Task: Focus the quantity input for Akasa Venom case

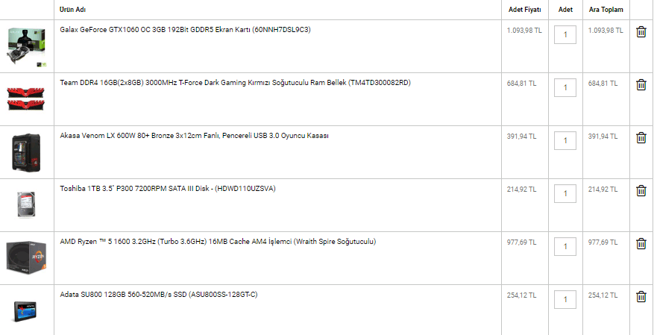Action: pyautogui.click(x=565, y=140)
